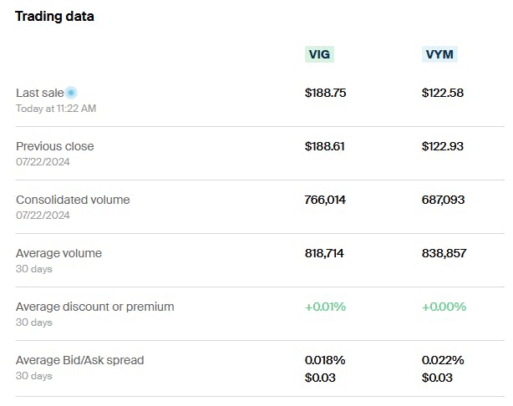
Task: Click the Last sale row label
Action: (40, 93)
